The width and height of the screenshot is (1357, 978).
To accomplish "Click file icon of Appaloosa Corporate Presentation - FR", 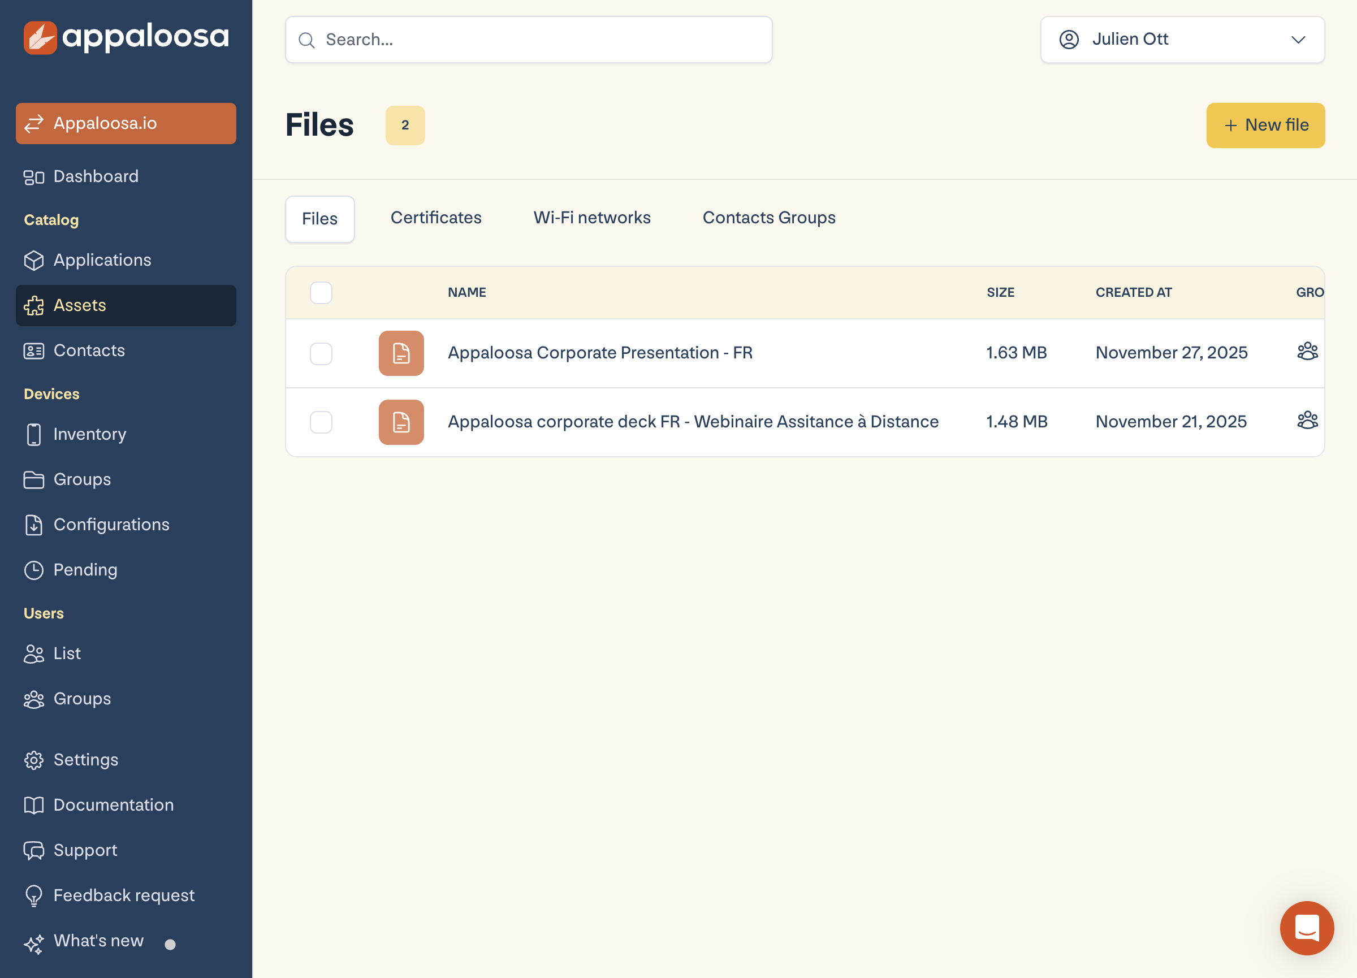I will tap(401, 353).
